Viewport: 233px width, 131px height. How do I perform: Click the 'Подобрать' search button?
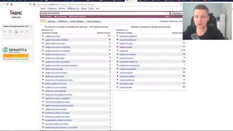coord(177,13)
